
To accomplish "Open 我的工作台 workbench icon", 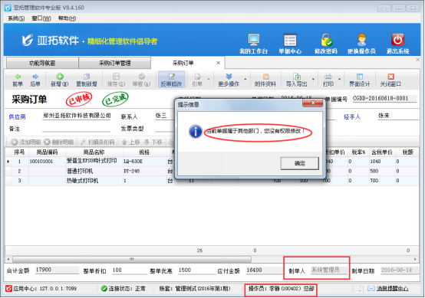I will [x=254, y=40].
